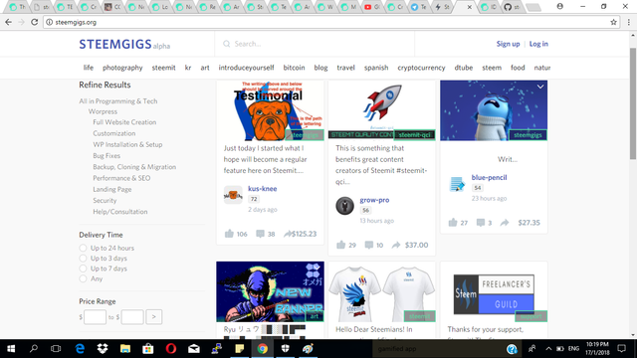Open the 'dtube' tag
This screenshot has height=358, width=637.
[x=464, y=68]
